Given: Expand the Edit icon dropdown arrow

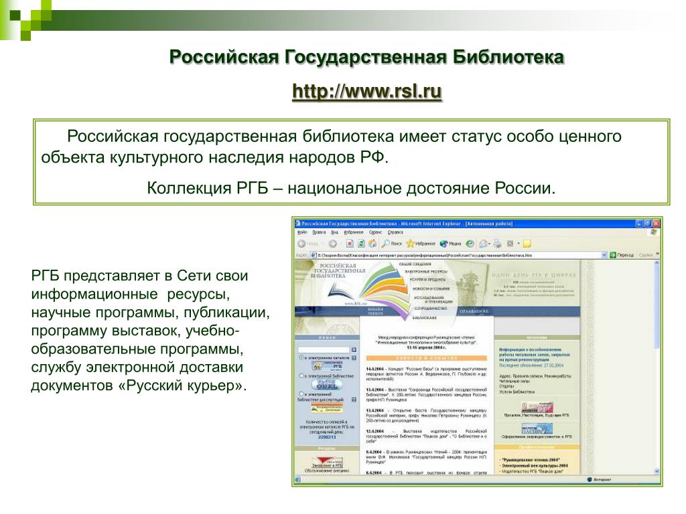Looking at the screenshot, I should (x=519, y=244).
